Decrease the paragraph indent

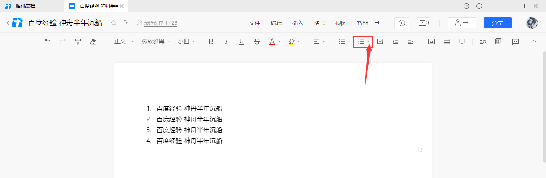395,41
